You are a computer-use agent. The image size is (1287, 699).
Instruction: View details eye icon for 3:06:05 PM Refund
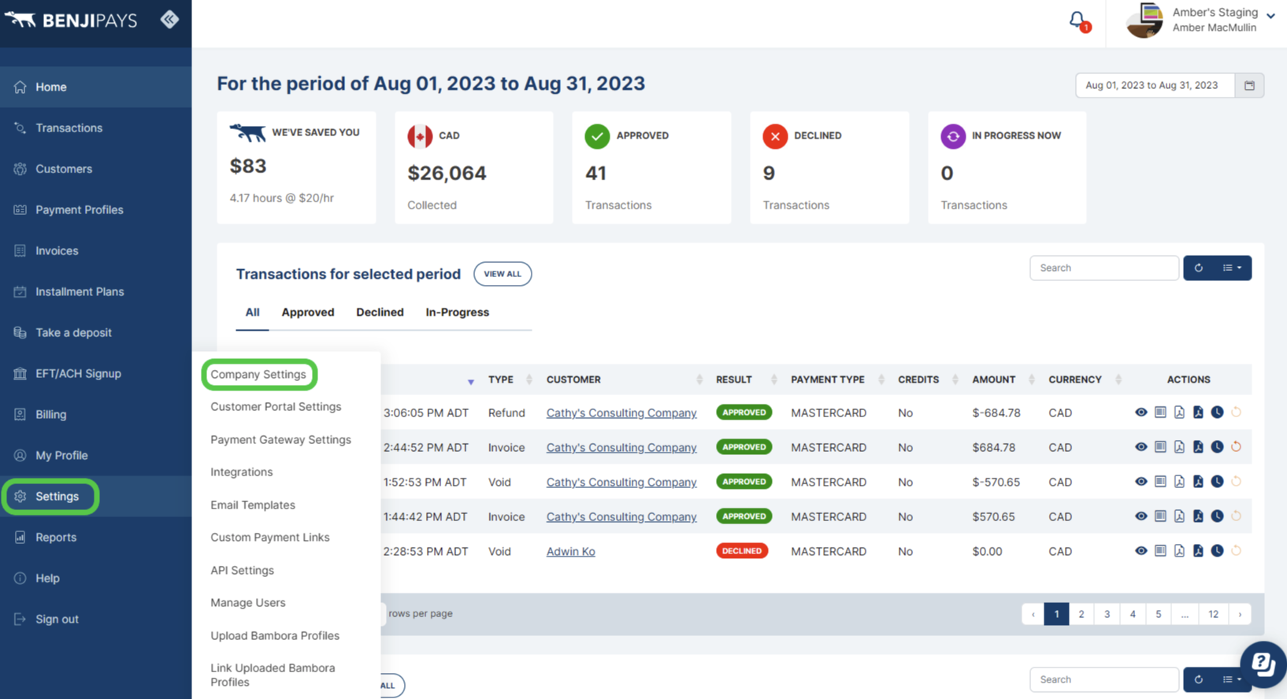tap(1140, 412)
